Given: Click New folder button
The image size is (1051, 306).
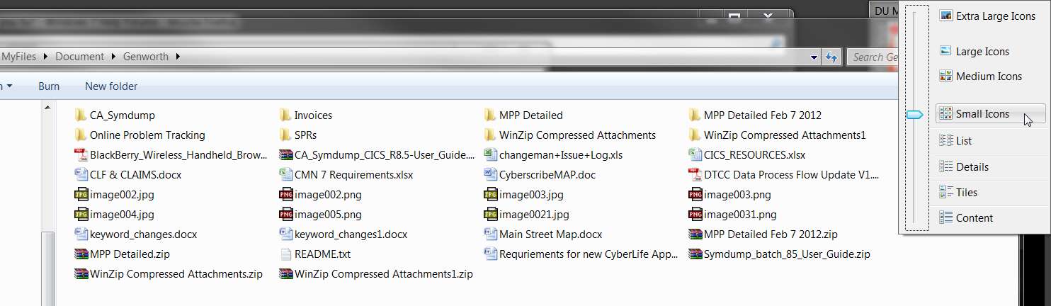Looking at the screenshot, I should coord(111,86).
